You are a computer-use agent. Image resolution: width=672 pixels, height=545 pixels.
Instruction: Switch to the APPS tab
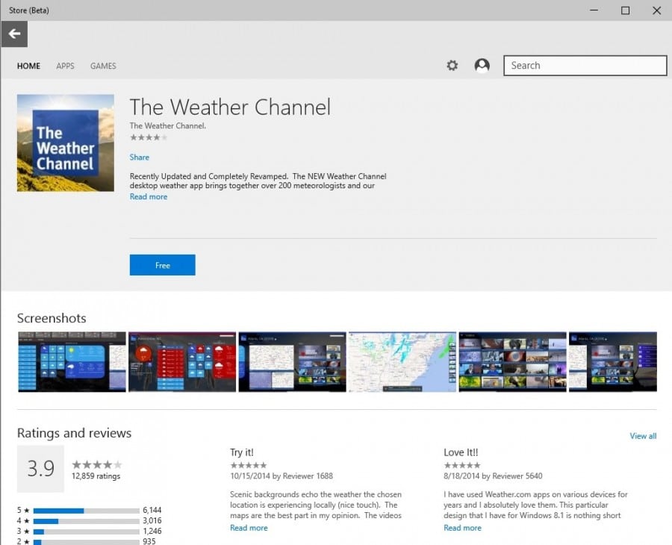(x=65, y=66)
